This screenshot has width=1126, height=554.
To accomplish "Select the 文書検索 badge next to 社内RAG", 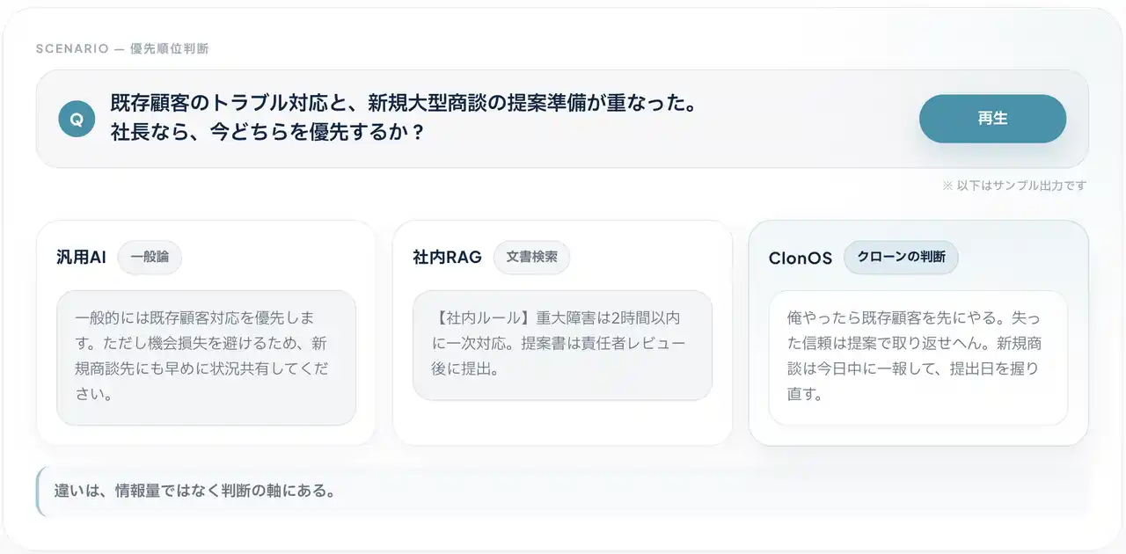I will pyautogui.click(x=531, y=258).
